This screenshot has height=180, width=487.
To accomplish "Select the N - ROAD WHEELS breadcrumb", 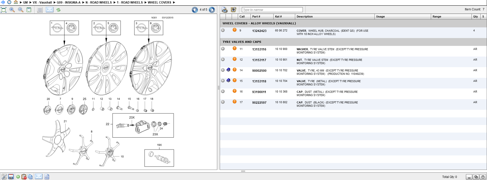I will click(x=99, y=3).
